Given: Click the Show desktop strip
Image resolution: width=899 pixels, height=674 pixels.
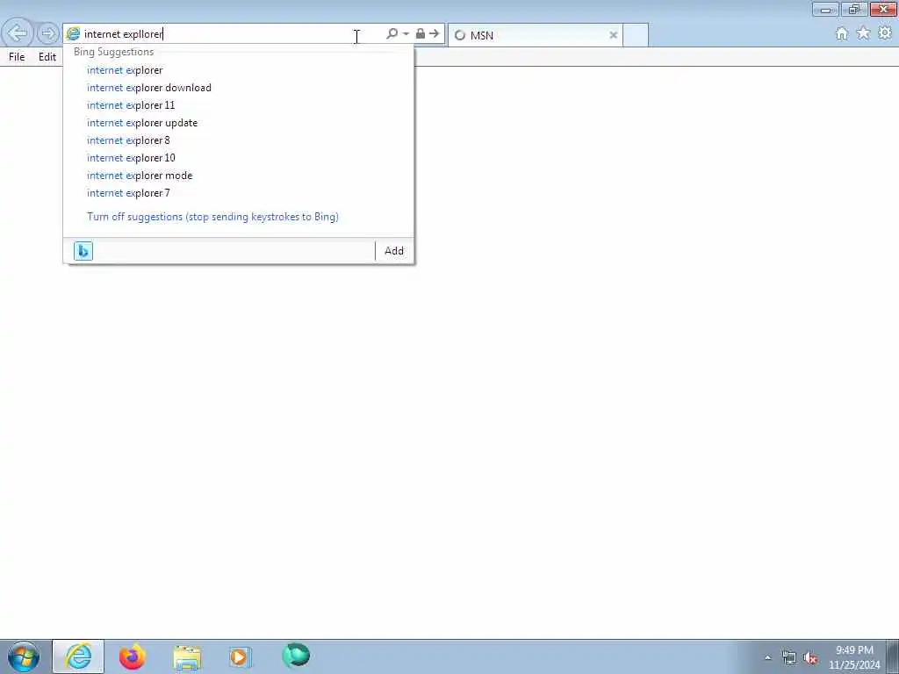Looking at the screenshot, I should [x=893, y=656].
